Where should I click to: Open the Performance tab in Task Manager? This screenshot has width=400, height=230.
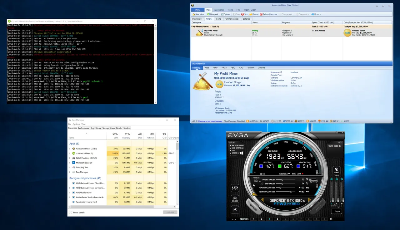coord(83,128)
